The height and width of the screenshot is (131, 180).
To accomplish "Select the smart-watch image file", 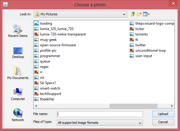I will [x=47, y=88].
